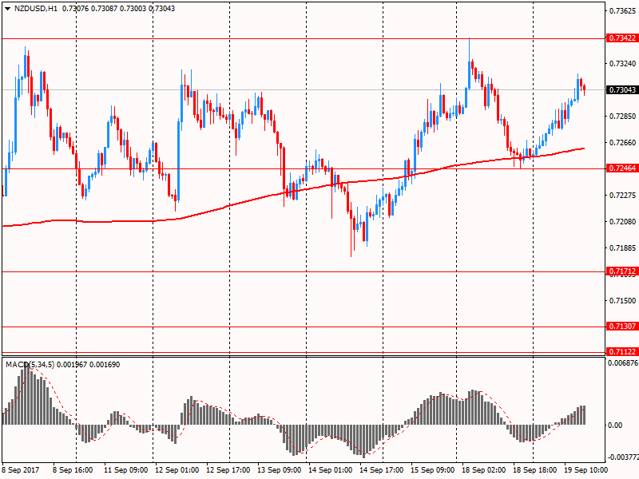Click the 0.72080 price scale value

click(623, 222)
